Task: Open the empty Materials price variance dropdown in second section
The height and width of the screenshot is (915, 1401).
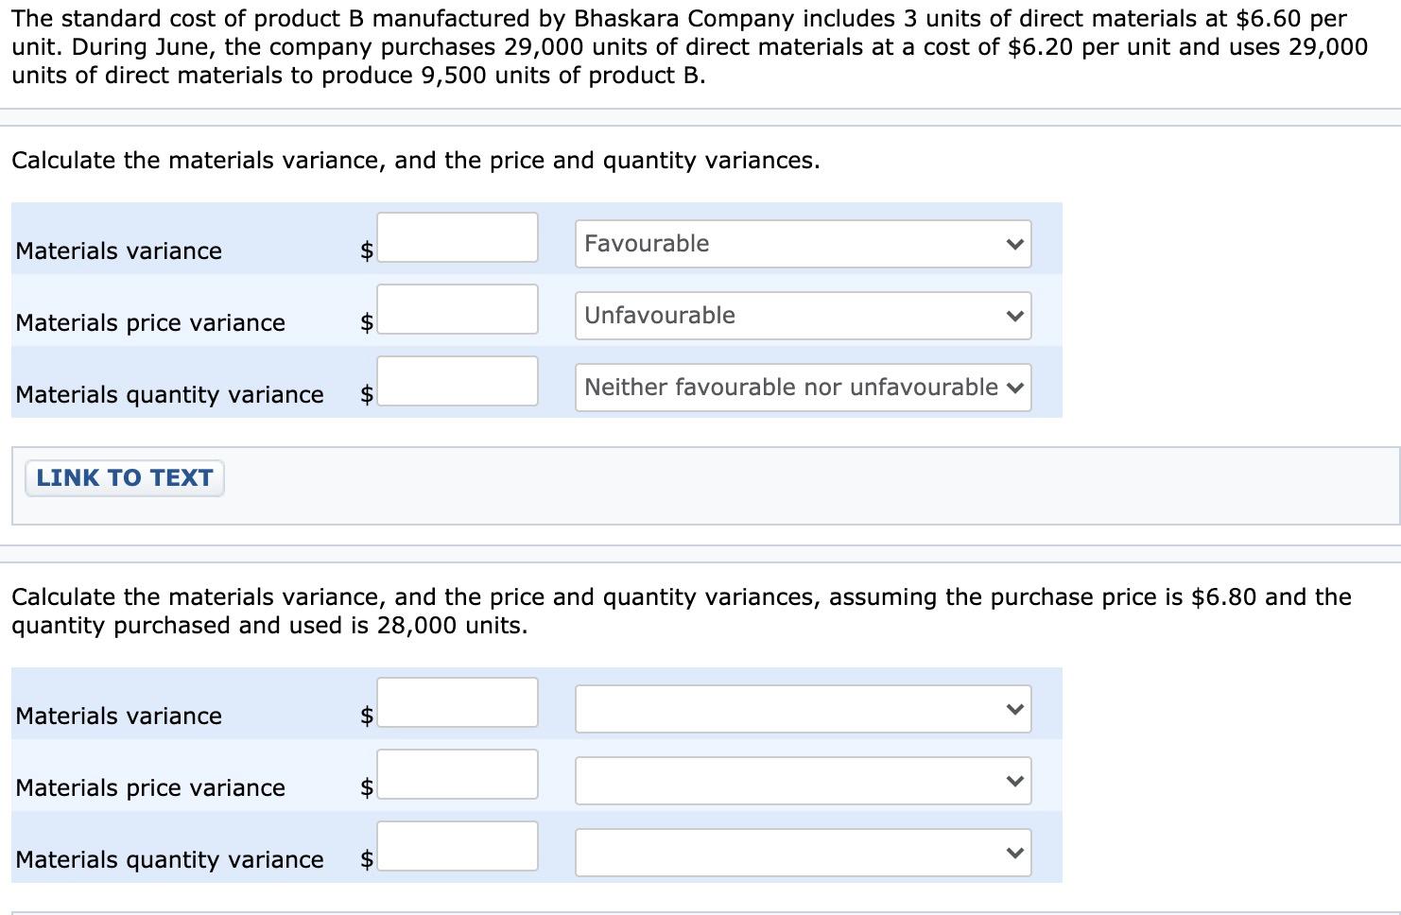Action: [803, 781]
